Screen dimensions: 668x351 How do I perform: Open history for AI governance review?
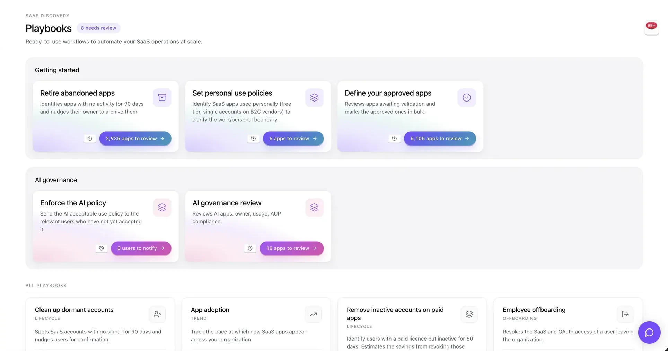tap(250, 248)
